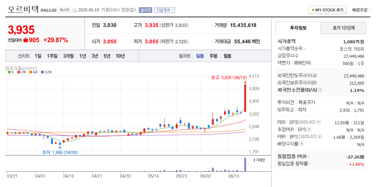Click the 동일업종 PER value -27.26배
Image resolution: width=377 pixels, height=187 pixels.
355,157
